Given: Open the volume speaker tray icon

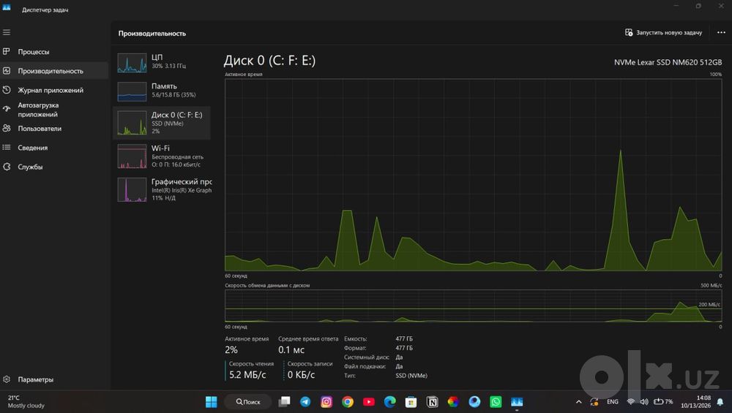Looking at the screenshot, I should point(644,402).
